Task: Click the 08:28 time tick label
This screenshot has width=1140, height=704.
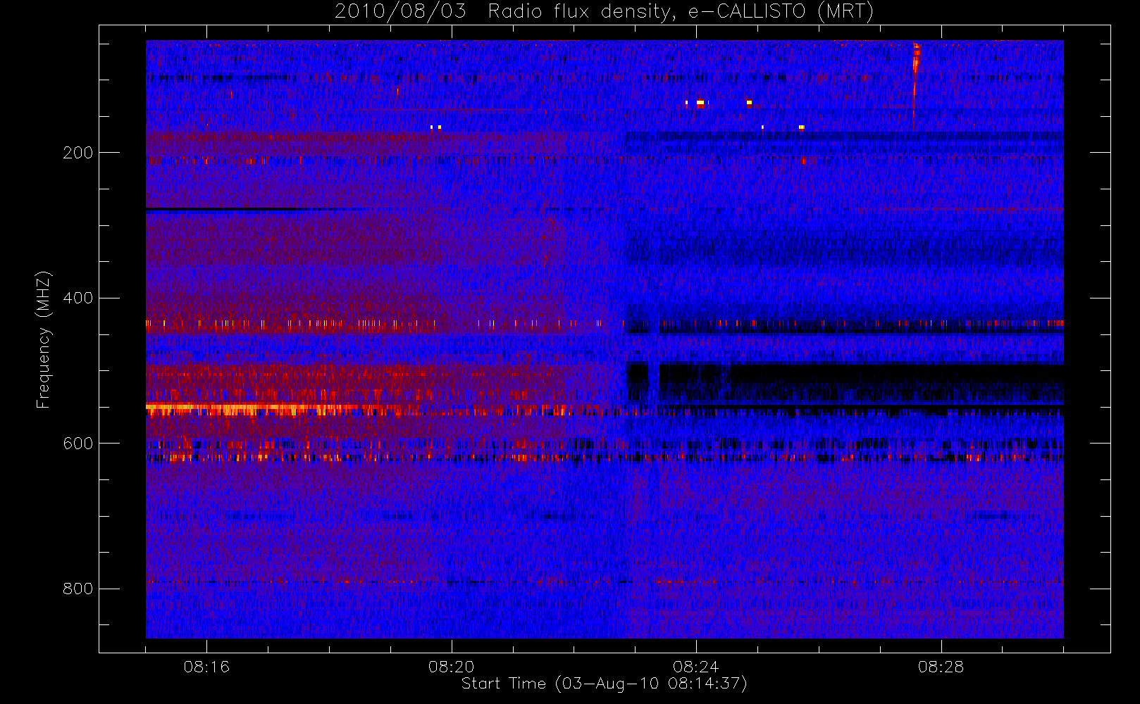Action: pos(941,667)
